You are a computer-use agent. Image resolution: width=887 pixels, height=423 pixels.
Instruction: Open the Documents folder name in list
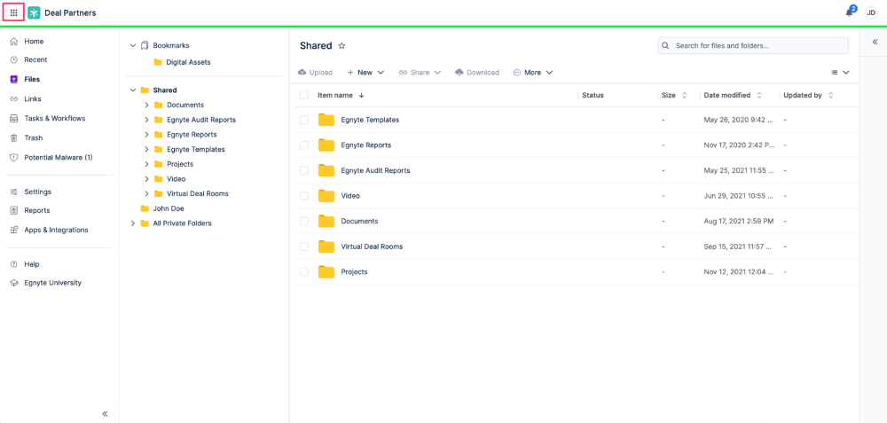pyautogui.click(x=359, y=221)
